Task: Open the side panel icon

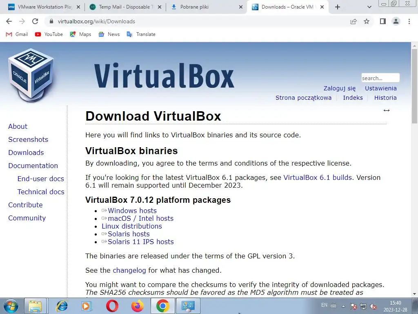Action: [383, 21]
